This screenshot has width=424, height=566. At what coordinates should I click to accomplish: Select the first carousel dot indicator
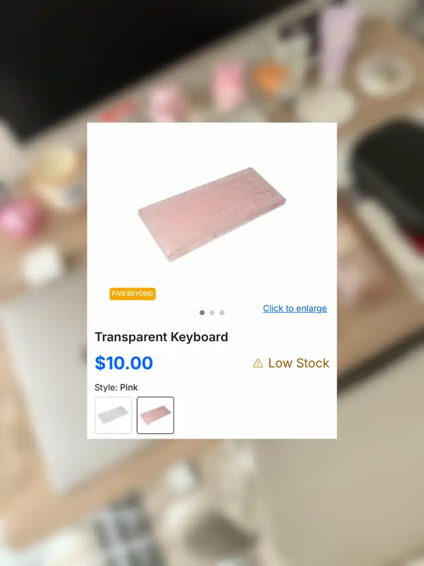[x=202, y=313]
